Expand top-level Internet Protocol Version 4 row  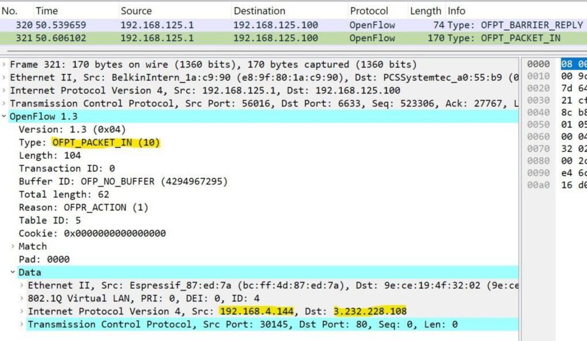pyautogui.click(x=5, y=91)
